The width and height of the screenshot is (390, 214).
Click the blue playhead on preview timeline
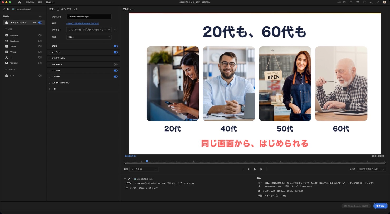point(147,161)
